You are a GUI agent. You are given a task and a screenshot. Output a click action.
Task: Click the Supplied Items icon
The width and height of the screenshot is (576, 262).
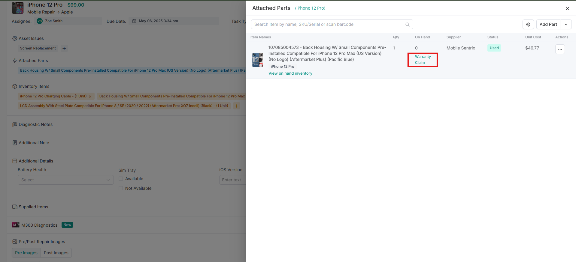[x=15, y=207]
